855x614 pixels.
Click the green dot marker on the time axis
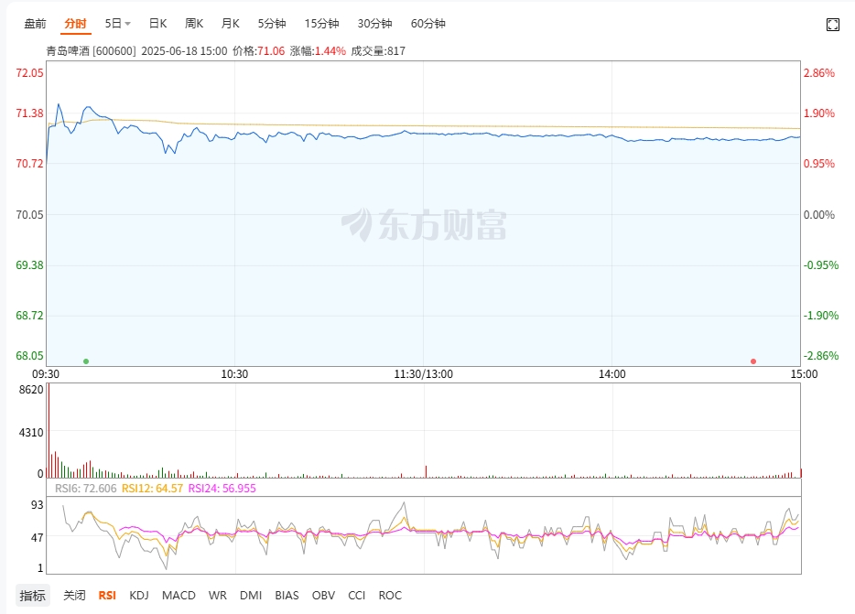pos(86,361)
